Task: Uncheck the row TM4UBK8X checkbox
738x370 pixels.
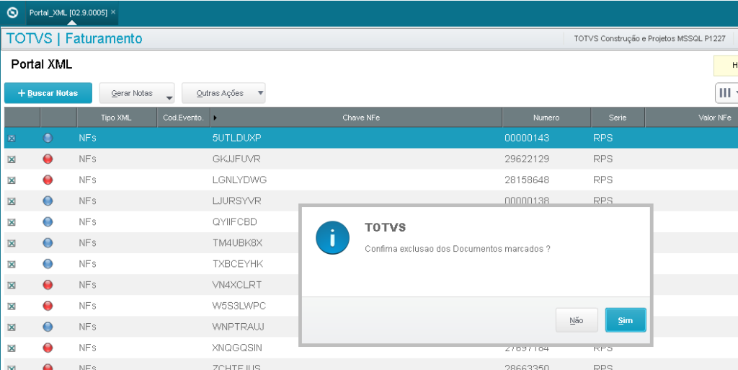Action: pyautogui.click(x=12, y=243)
